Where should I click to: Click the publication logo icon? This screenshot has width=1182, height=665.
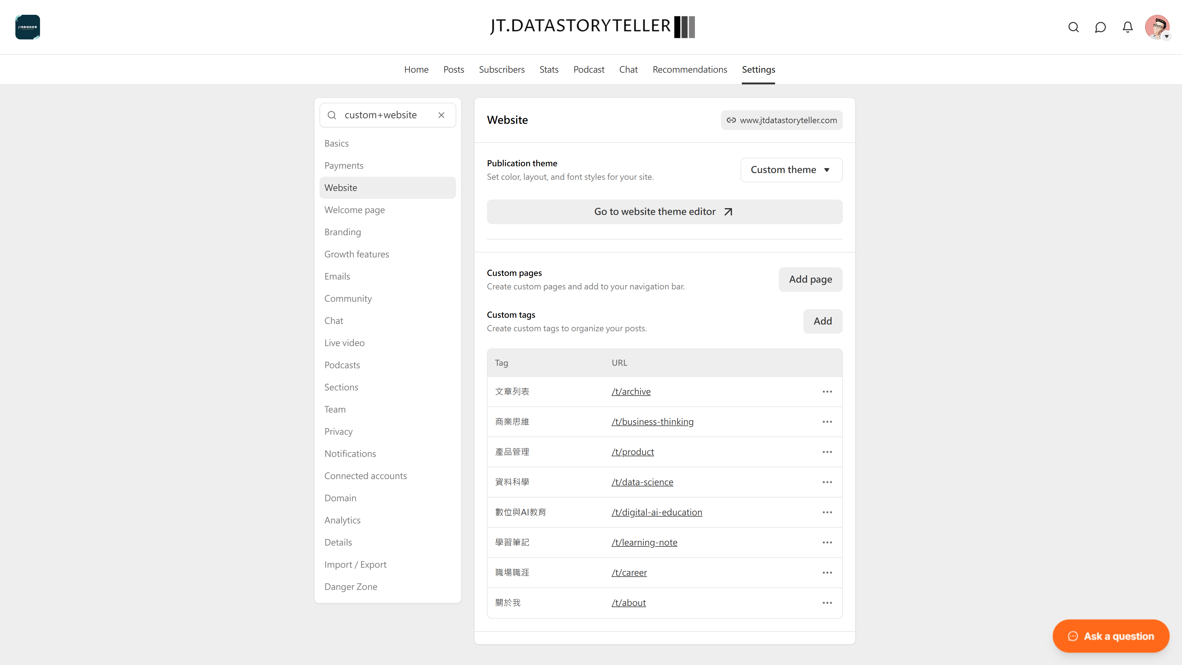(27, 27)
